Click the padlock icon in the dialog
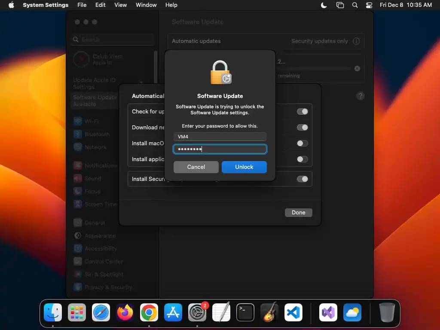This screenshot has width=440, height=330. 221,72
